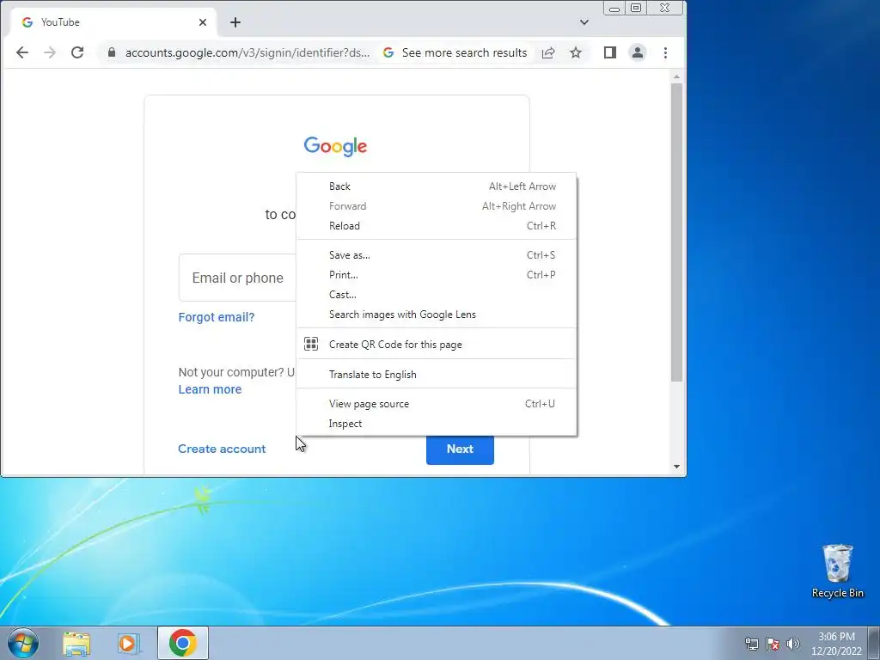880x660 pixels.
Task: Click the padlock site info icon
Action: [x=112, y=52]
